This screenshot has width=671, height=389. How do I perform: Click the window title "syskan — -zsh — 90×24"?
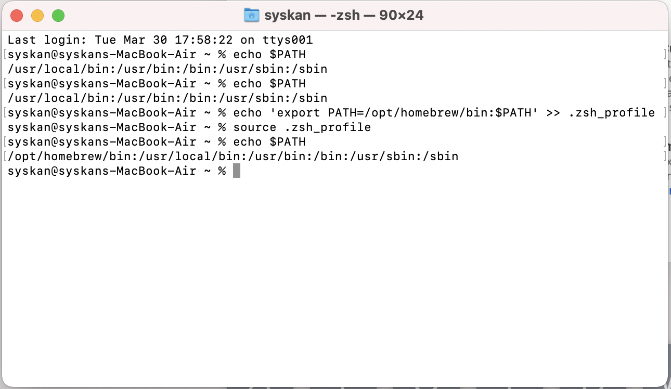click(x=343, y=16)
